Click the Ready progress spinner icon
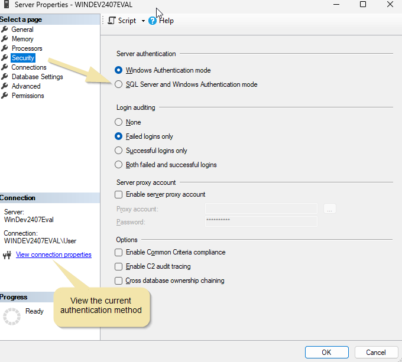 coord(12,317)
